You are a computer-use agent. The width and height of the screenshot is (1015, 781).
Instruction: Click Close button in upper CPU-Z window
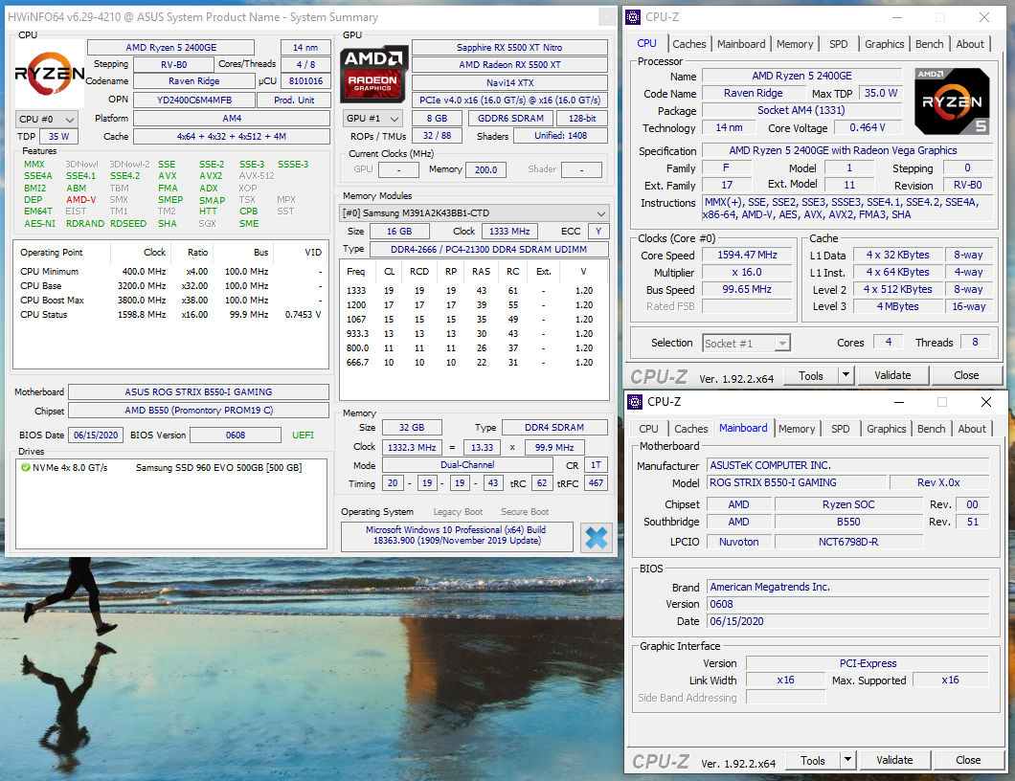[966, 375]
